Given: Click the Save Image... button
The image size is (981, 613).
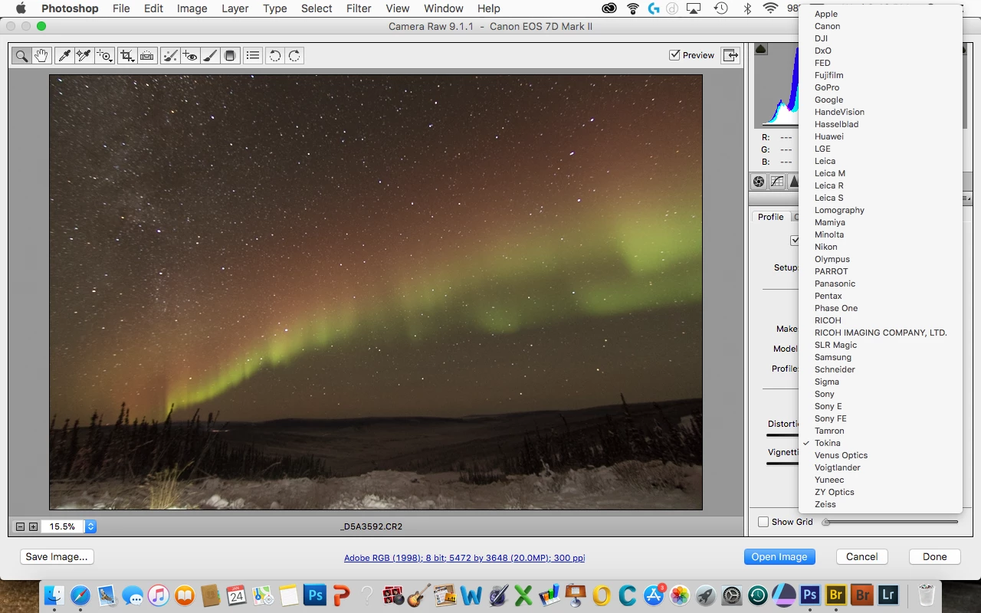Looking at the screenshot, I should point(57,557).
